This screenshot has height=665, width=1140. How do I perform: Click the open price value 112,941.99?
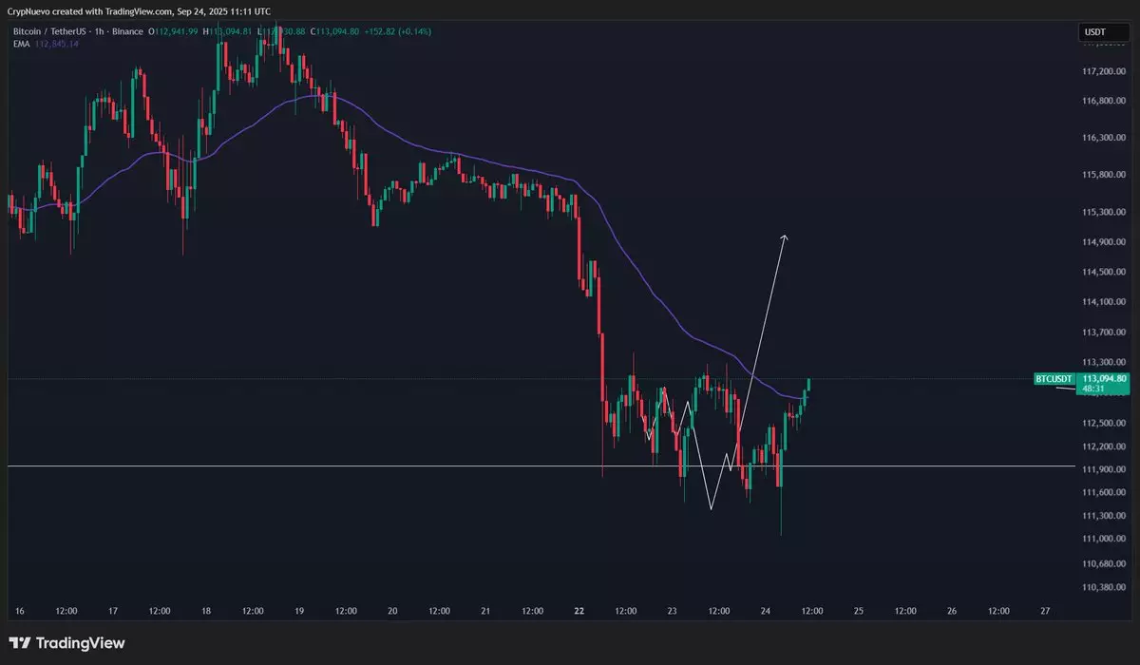tap(178, 31)
